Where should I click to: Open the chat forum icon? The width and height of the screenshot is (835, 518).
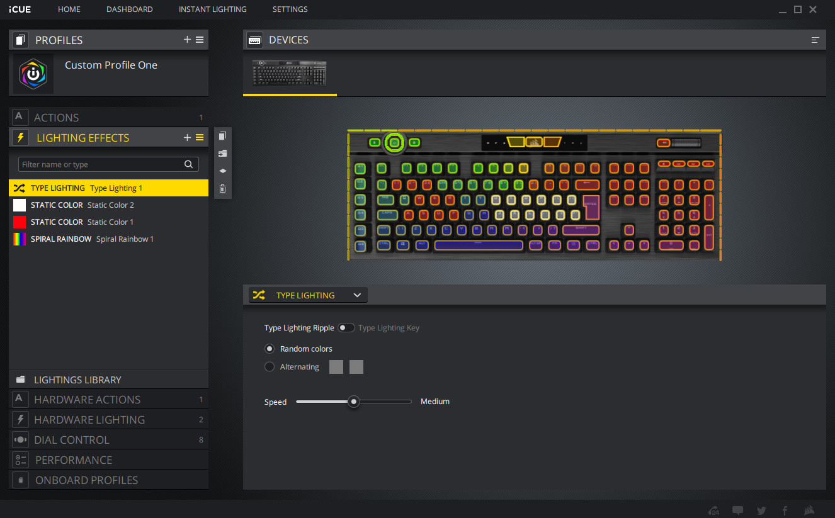[738, 510]
